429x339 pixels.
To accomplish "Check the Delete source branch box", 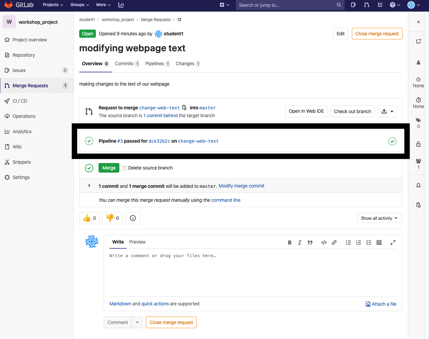I will [125, 168].
